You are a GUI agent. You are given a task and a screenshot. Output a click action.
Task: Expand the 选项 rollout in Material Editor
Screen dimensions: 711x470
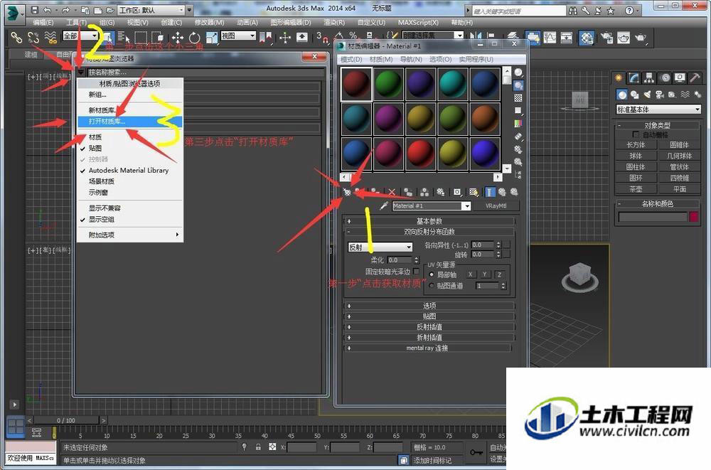[x=429, y=306]
